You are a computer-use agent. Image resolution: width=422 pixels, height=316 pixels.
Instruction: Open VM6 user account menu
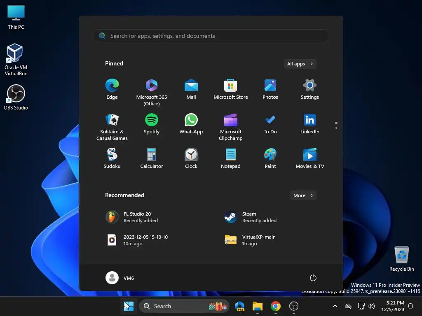point(120,278)
